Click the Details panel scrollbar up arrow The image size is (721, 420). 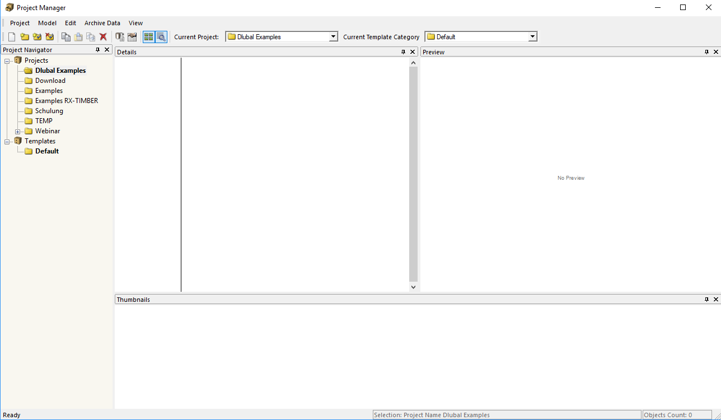tap(413, 62)
